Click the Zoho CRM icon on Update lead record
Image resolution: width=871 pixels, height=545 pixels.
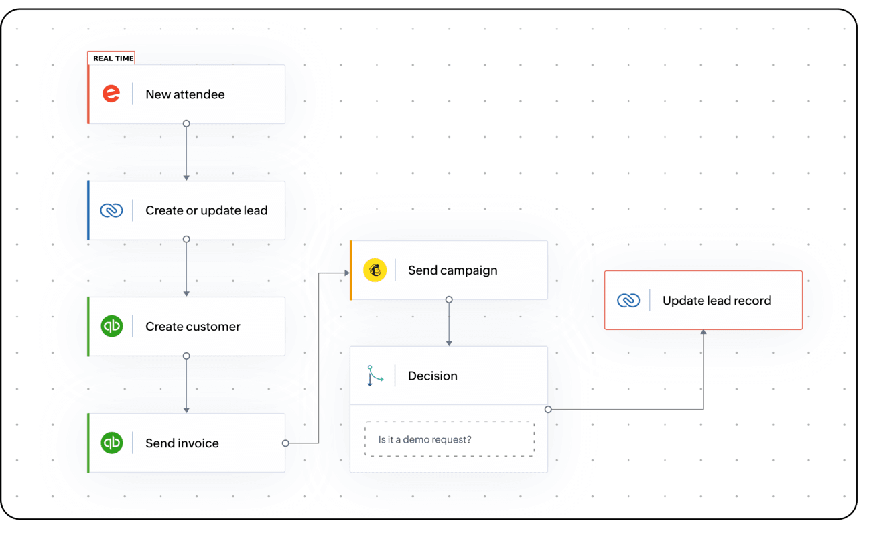pyautogui.click(x=628, y=300)
